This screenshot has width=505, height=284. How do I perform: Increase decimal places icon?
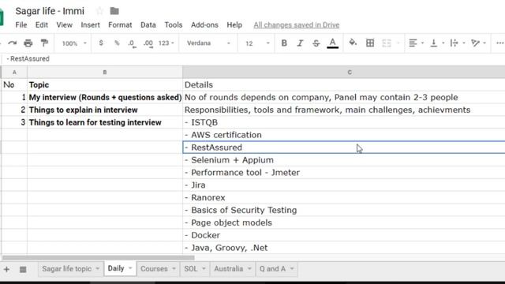tap(148, 43)
